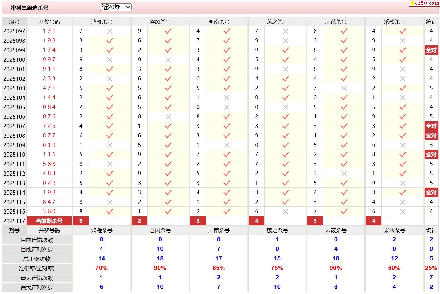Click the 谷风 cross mark in row 2025100

(x=168, y=60)
